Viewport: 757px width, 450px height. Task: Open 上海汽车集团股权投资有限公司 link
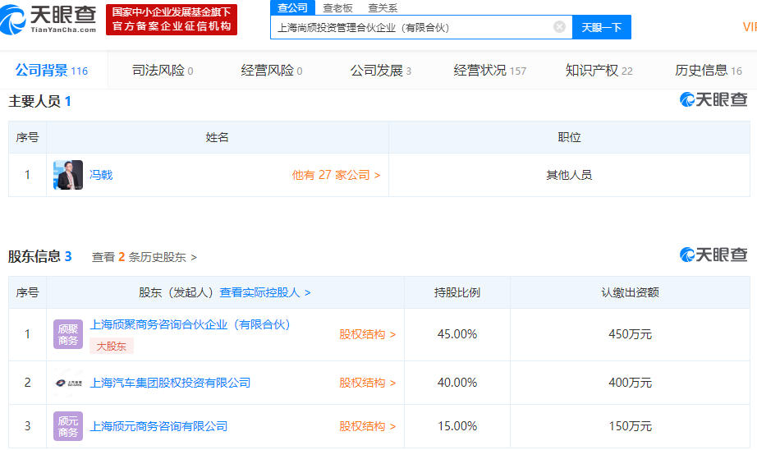171,383
